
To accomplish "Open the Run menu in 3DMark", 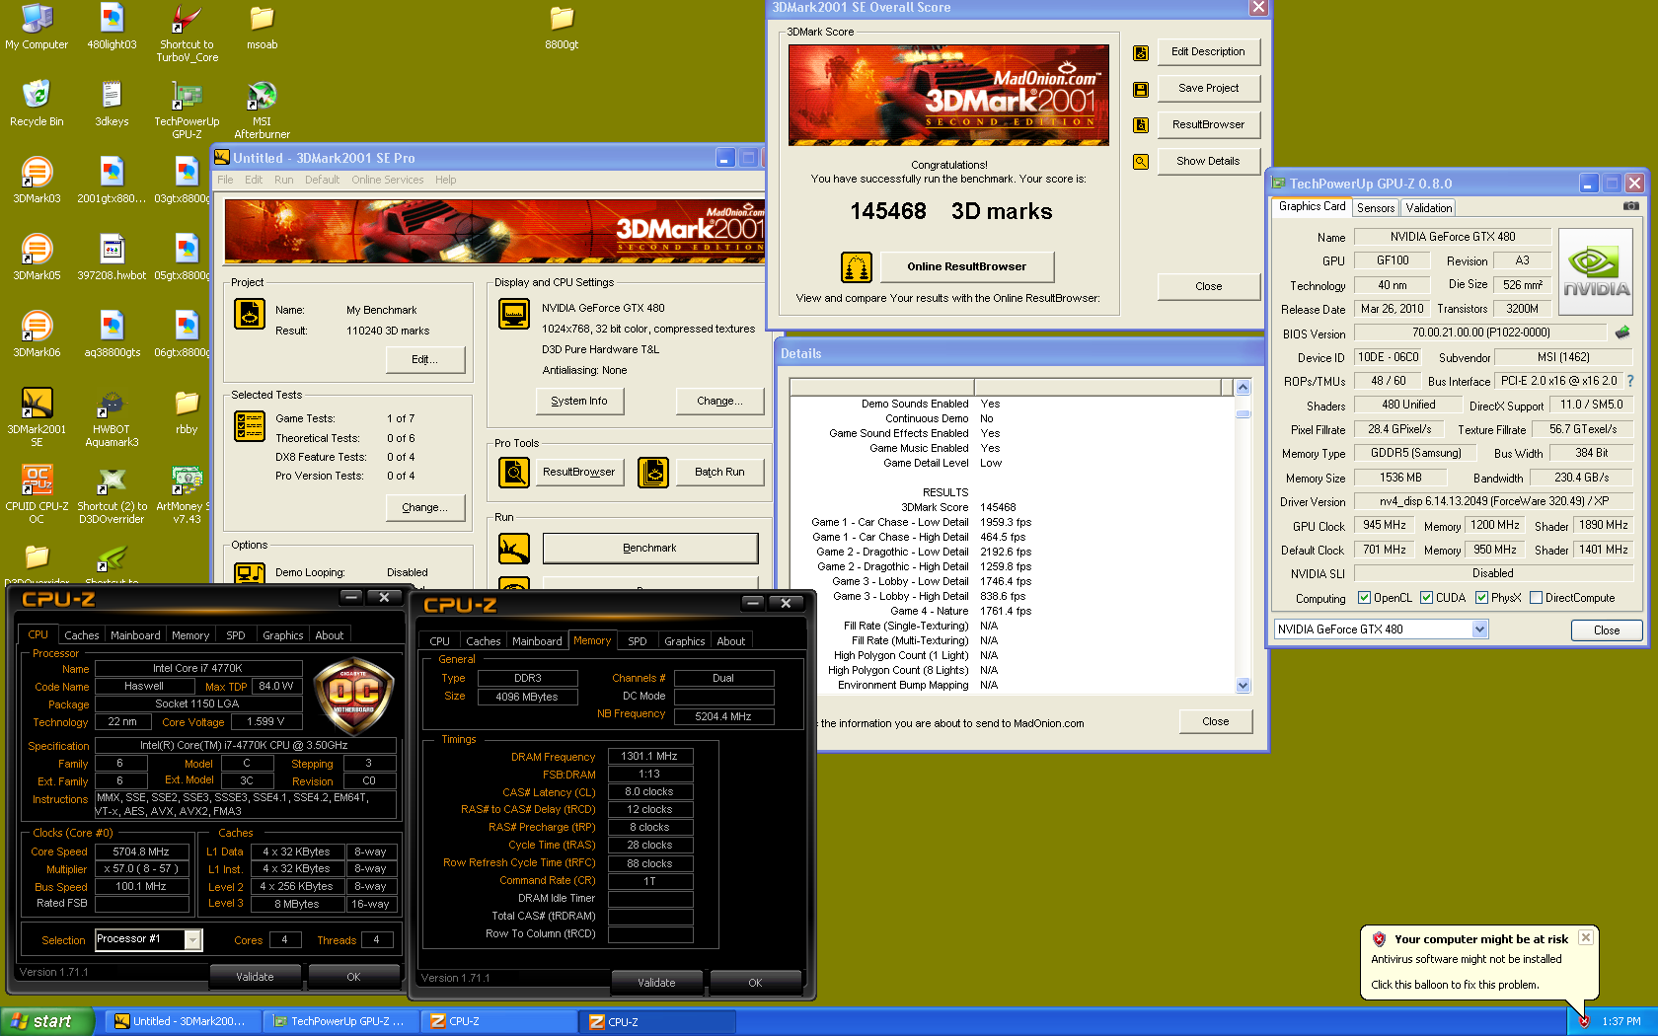I will [284, 180].
